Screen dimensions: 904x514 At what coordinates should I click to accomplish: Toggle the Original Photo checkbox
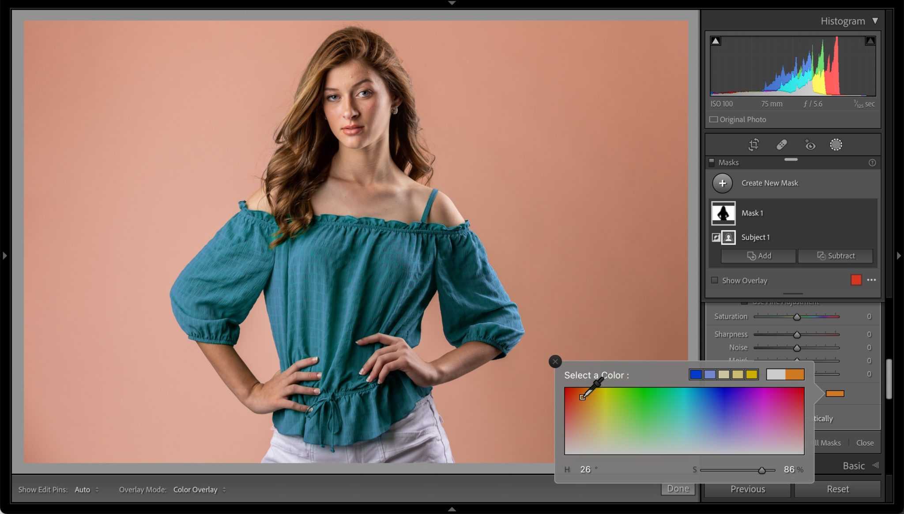(713, 119)
